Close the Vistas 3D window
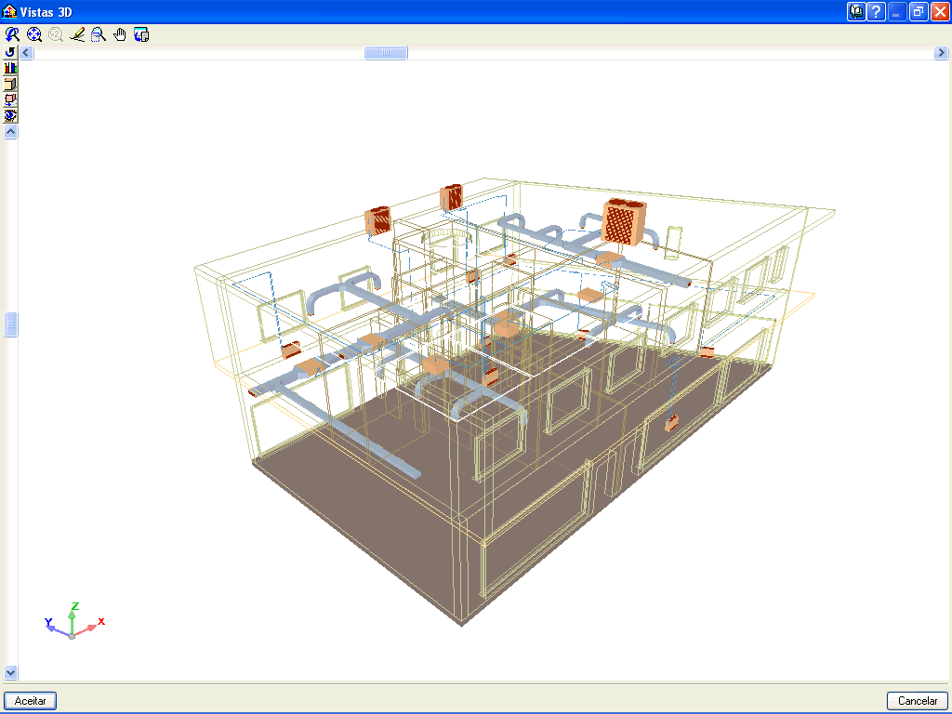This screenshot has width=952, height=714. pyautogui.click(x=939, y=11)
